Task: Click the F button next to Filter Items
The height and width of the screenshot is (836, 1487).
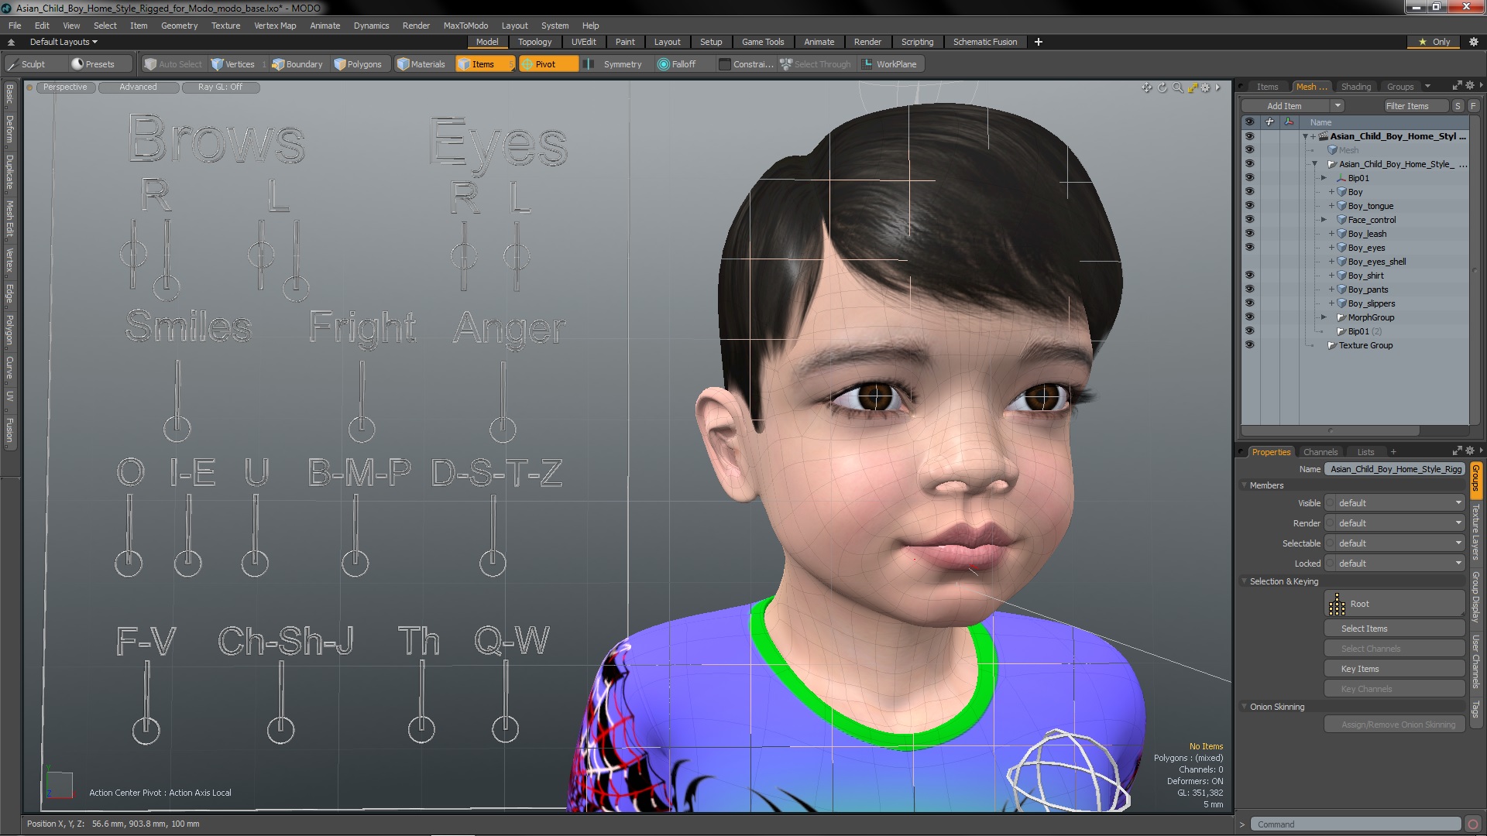Action: [x=1473, y=106]
